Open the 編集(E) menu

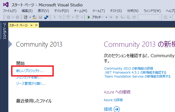[x=27, y=11]
